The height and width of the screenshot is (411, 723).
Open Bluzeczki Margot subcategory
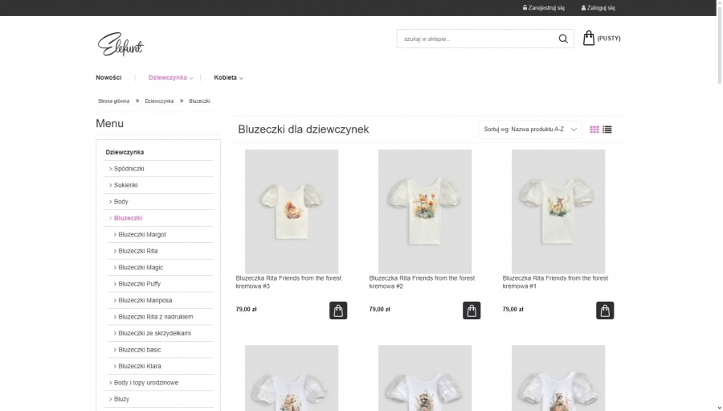[142, 235]
